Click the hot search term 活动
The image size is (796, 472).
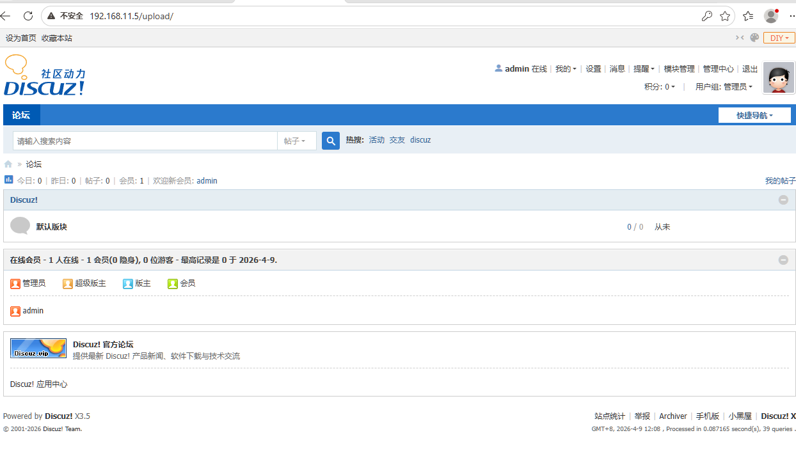377,139
